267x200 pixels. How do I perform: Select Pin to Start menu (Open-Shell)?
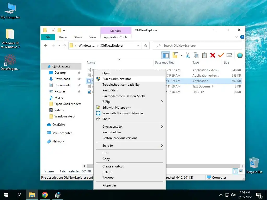129,96
